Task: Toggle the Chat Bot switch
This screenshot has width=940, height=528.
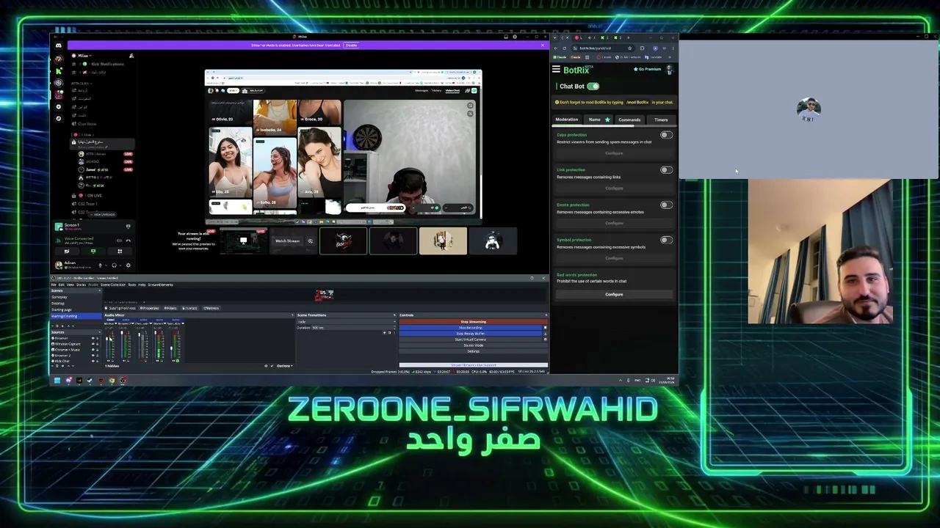Action: point(593,87)
